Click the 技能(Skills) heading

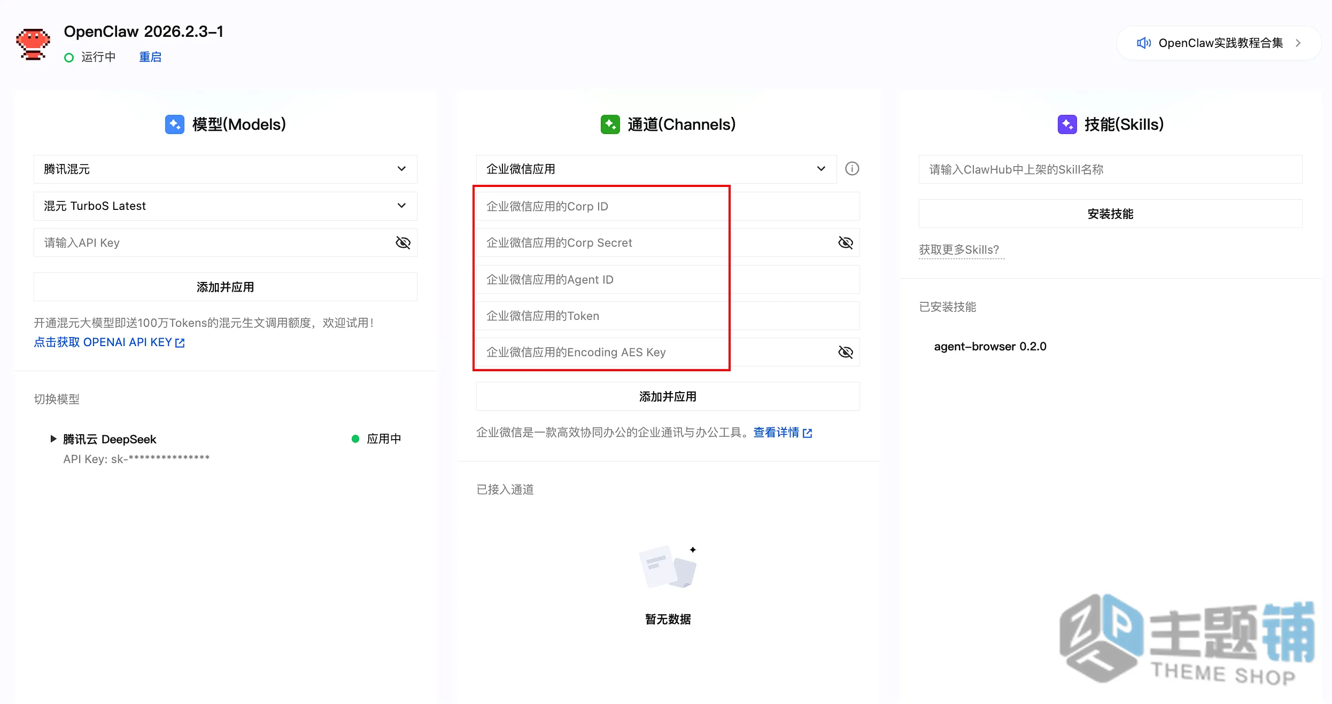1124,124
